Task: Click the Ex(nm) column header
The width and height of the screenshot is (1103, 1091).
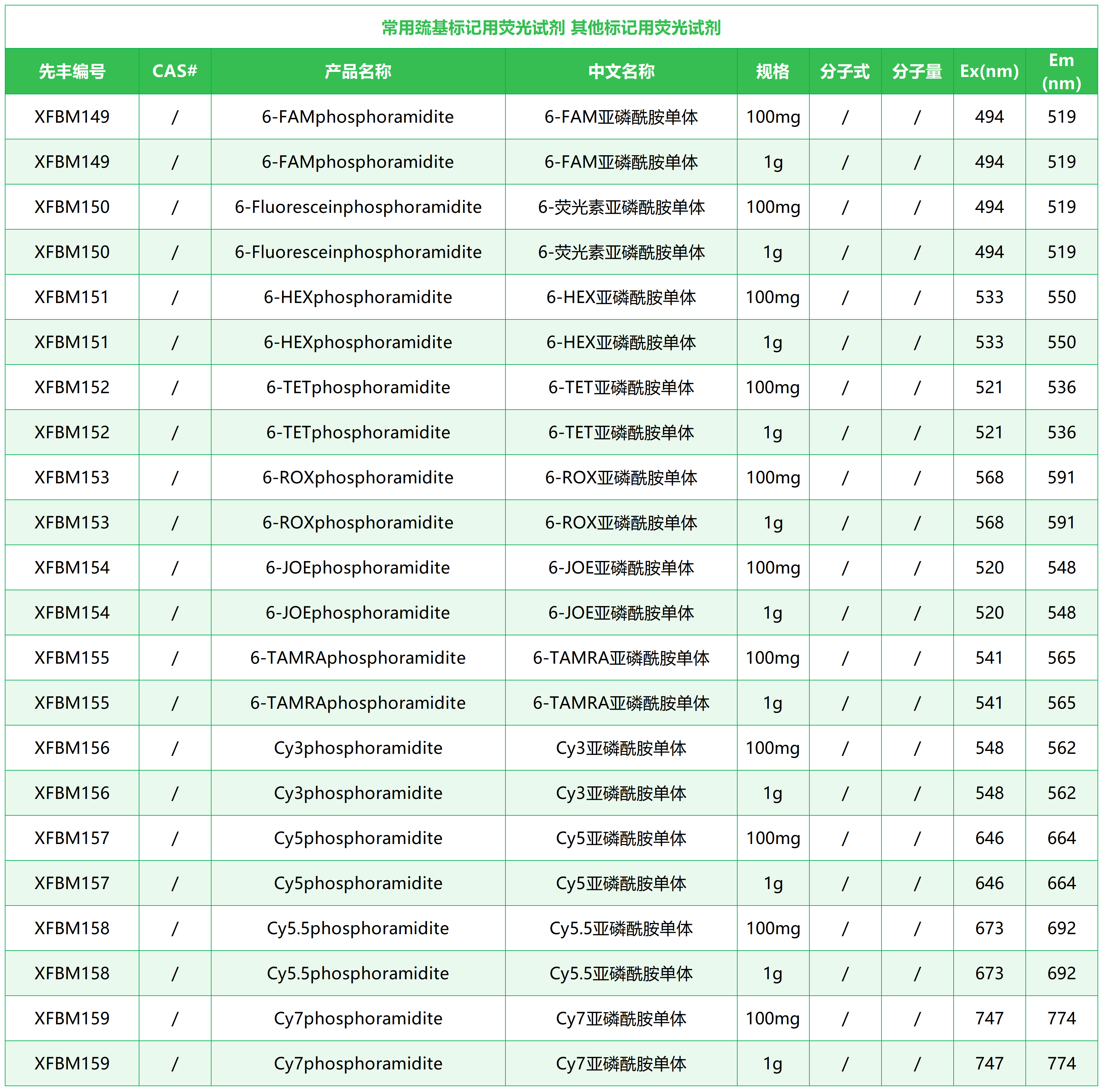Action: point(989,71)
